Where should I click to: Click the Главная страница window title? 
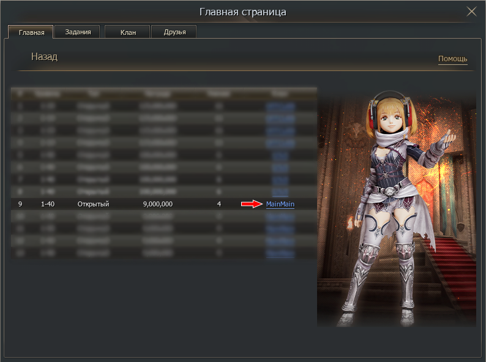(x=242, y=12)
